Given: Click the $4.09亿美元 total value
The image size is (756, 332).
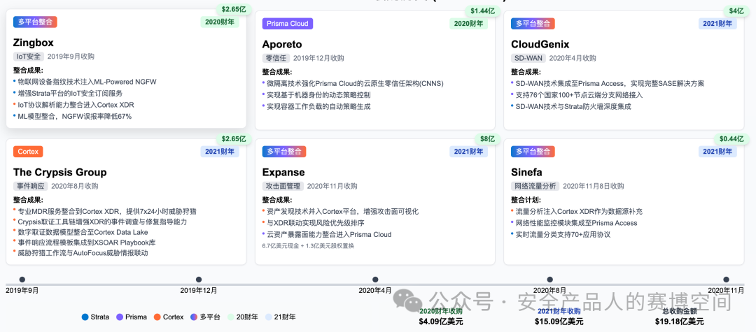Looking at the screenshot, I should click(441, 322).
